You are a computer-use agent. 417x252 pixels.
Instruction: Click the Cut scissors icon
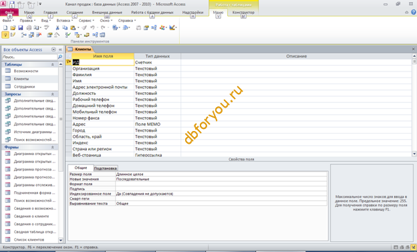point(57,27)
